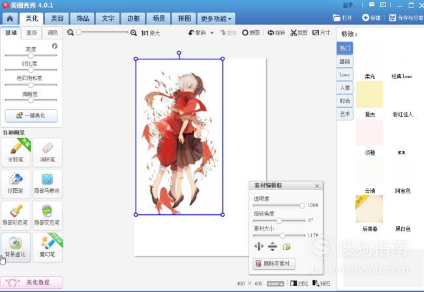Choose the 基础 effects category

pos(345,61)
